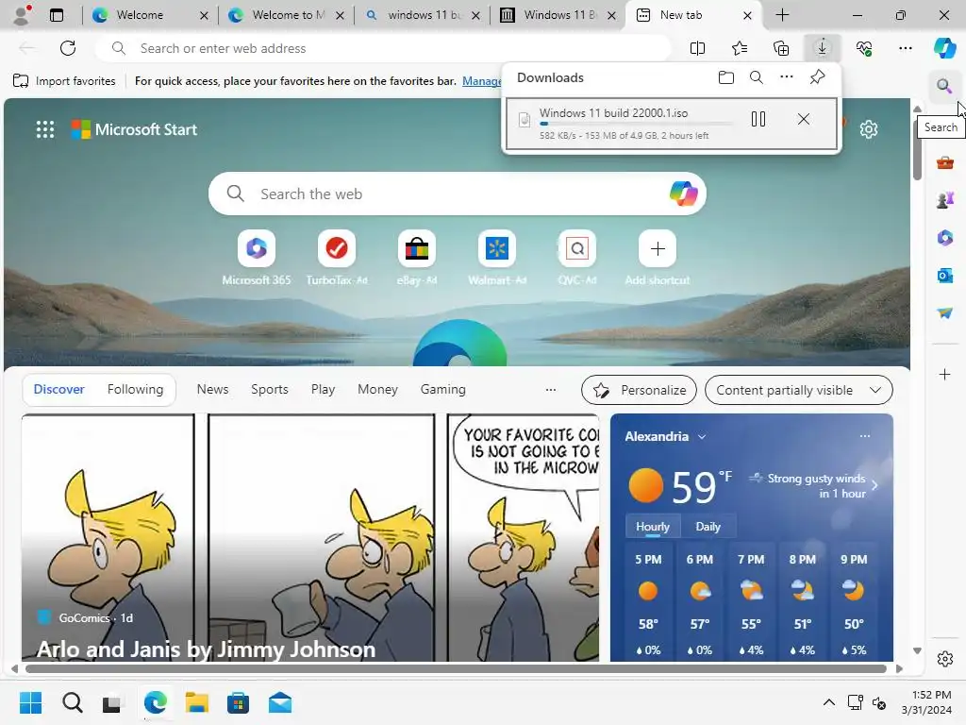This screenshot has width=966, height=725.
Task: Search downloads with magnifier icon
Action: click(x=757, y=77)
